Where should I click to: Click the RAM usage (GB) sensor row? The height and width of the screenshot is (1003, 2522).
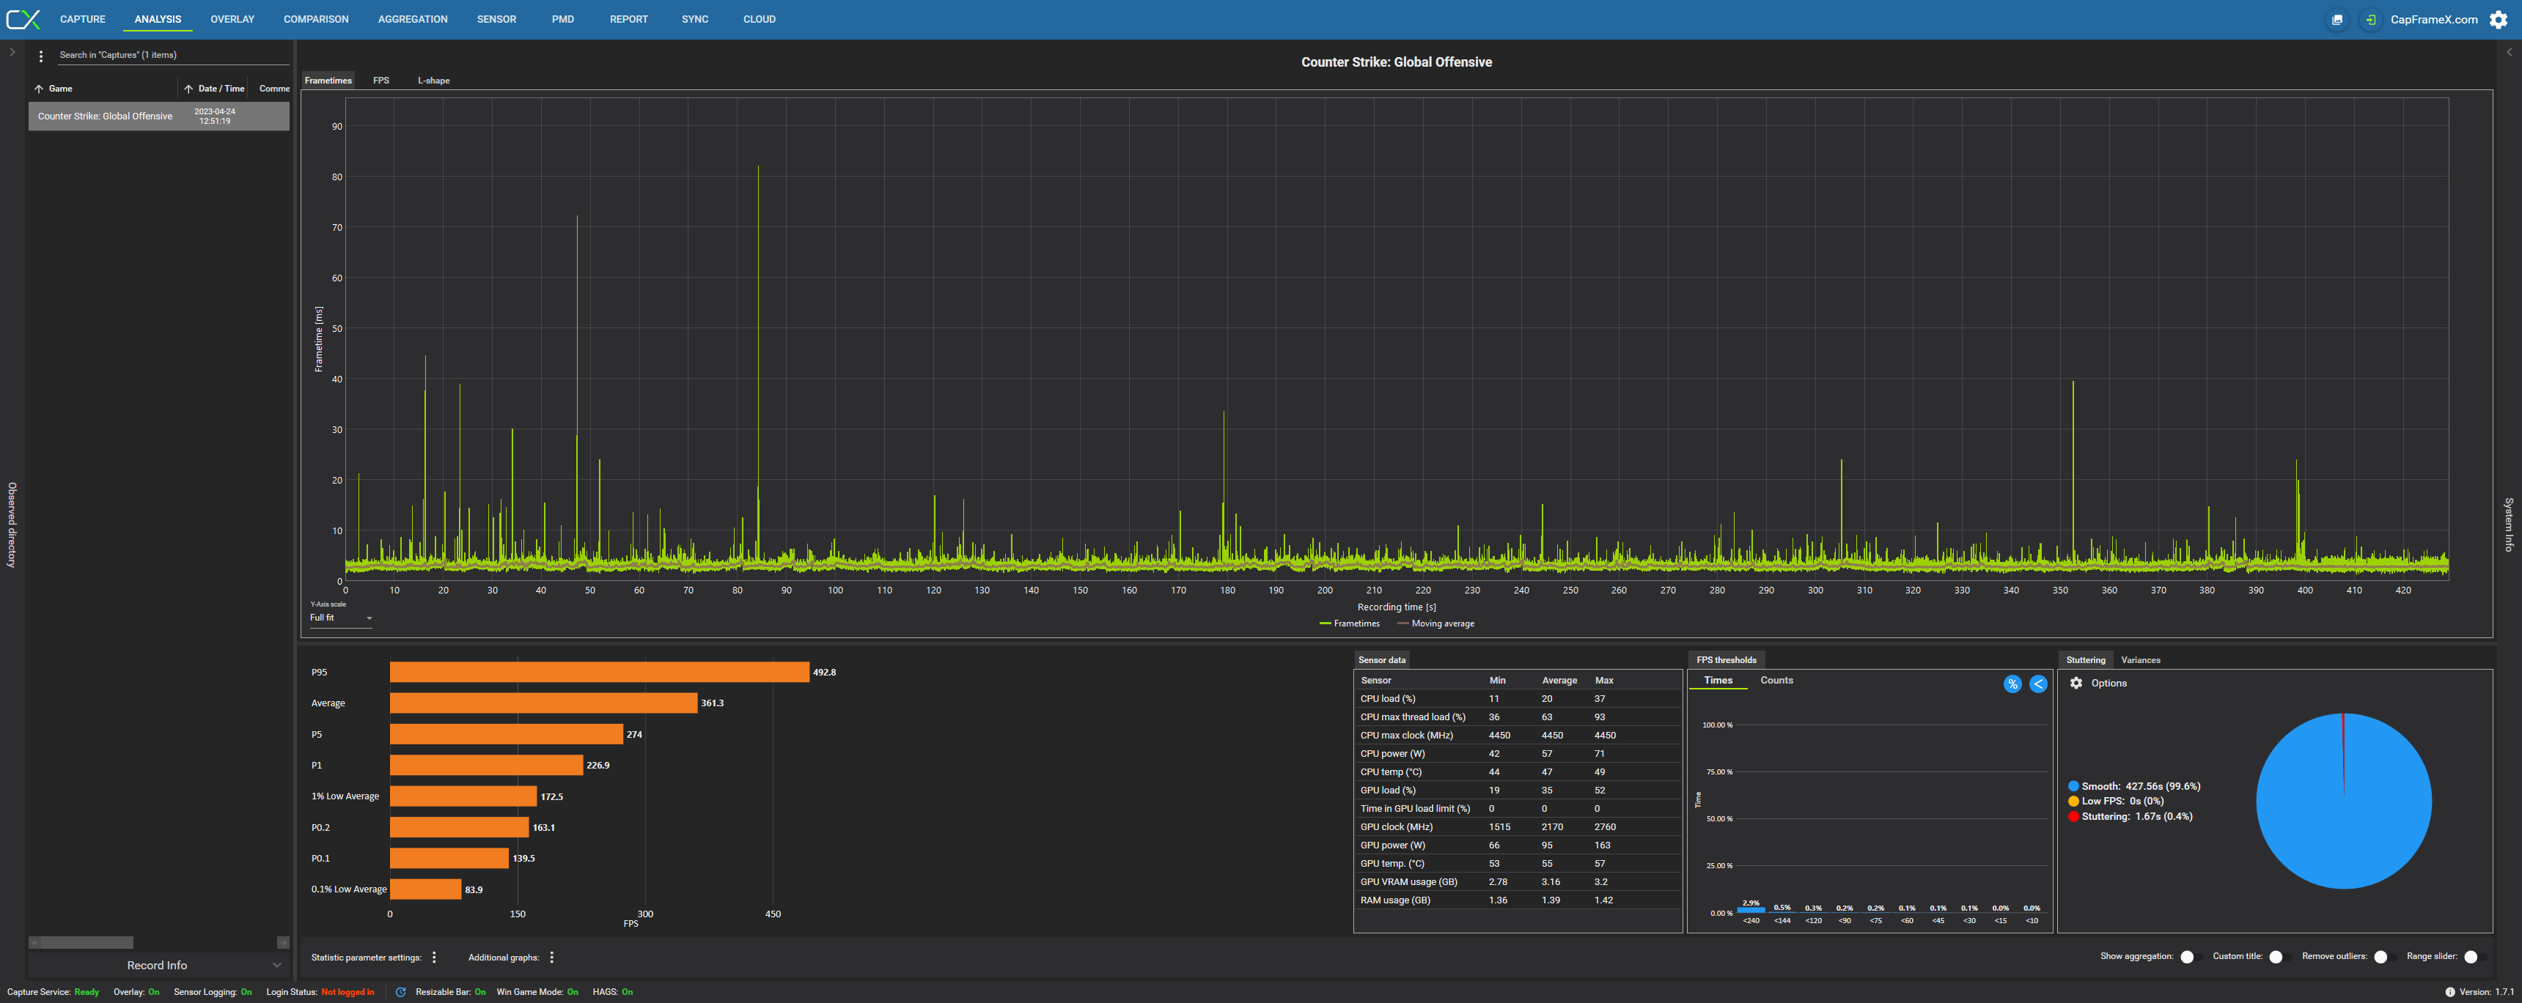coord(1518,901)
